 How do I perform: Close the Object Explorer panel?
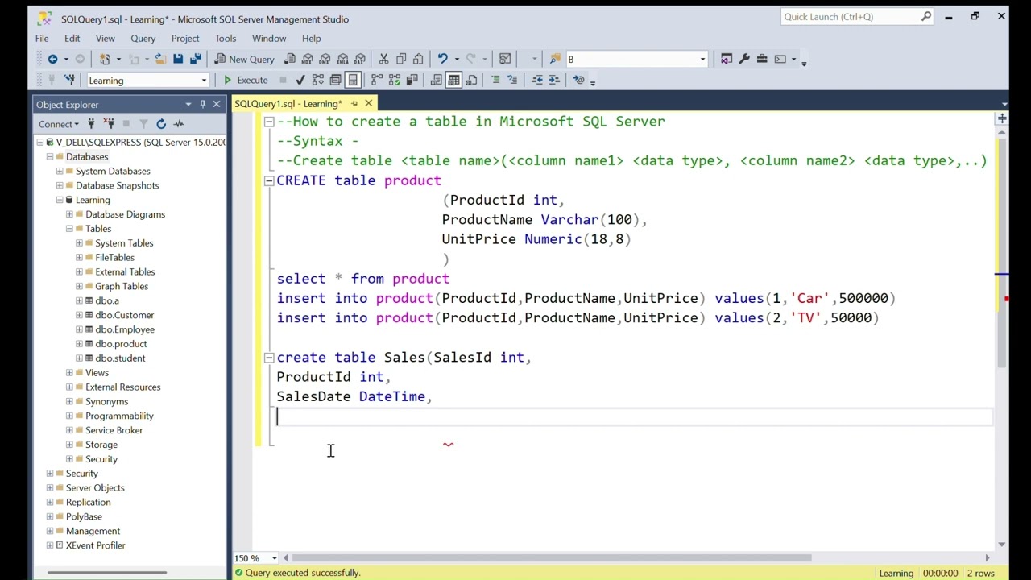tap(216, 104)
